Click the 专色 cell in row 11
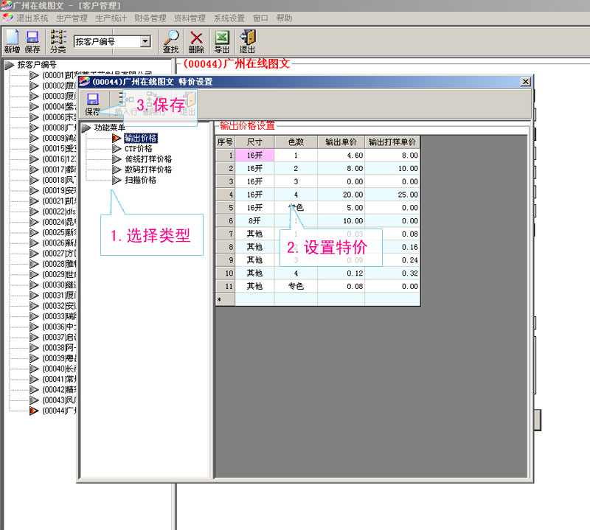Screen dimensions: 590x530 296,286
